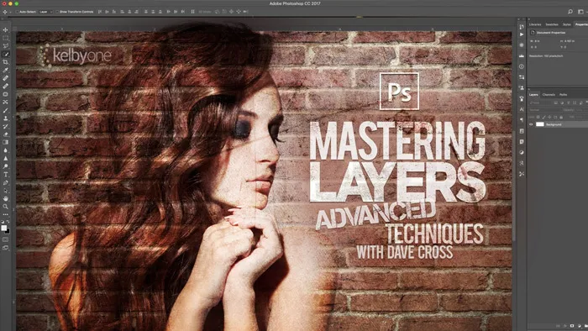Switch to the Swatches tab
This screenshot has width=588, height=331.
tap(552, 24)
